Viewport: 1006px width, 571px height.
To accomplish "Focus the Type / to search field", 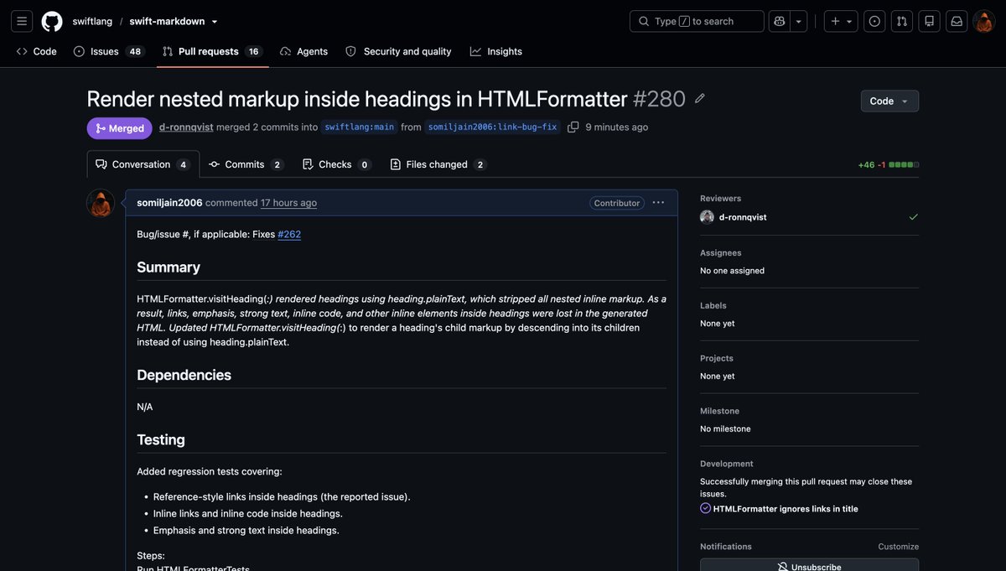I will [x=697, y=21].
